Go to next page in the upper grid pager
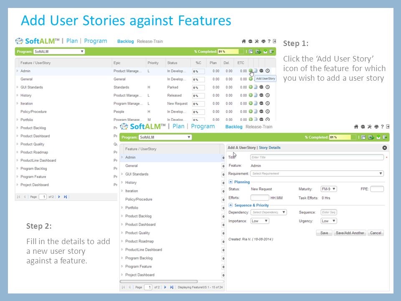Viewport: 401px width, 301px height. pos(59,197)
